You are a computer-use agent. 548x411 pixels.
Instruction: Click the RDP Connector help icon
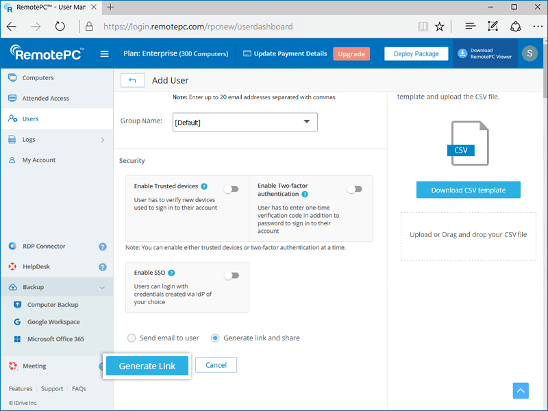pos(102,247)
